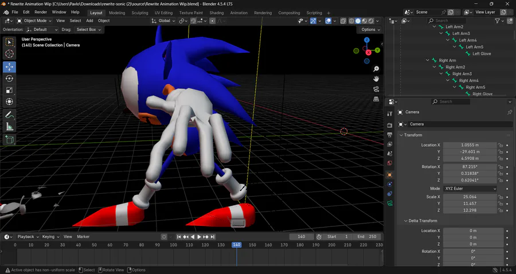516x274 pixels.
Task: Click the pan view hand icon
Action: pos(376,79)
